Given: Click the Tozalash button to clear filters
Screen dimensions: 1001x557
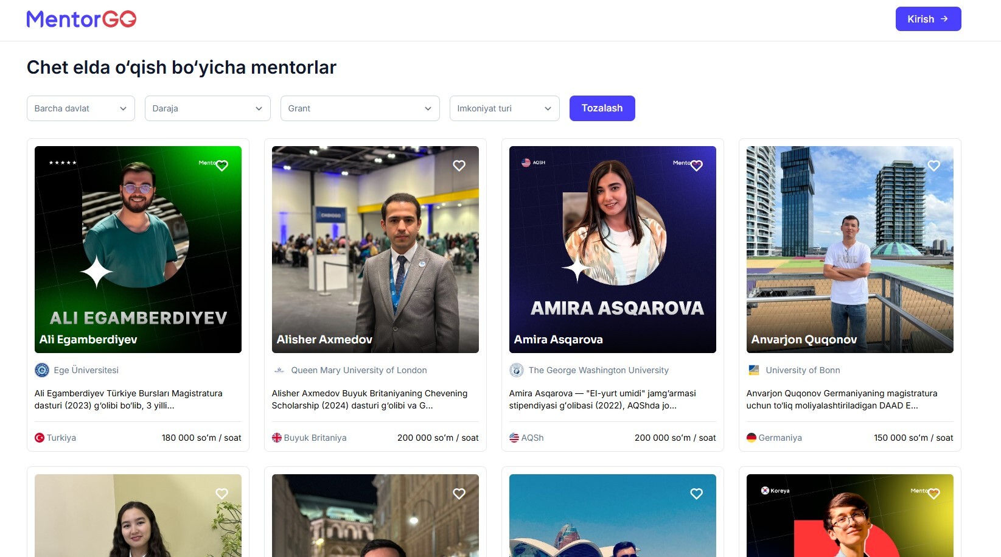Looking at the screenshot, I should [x=602, y=108].
